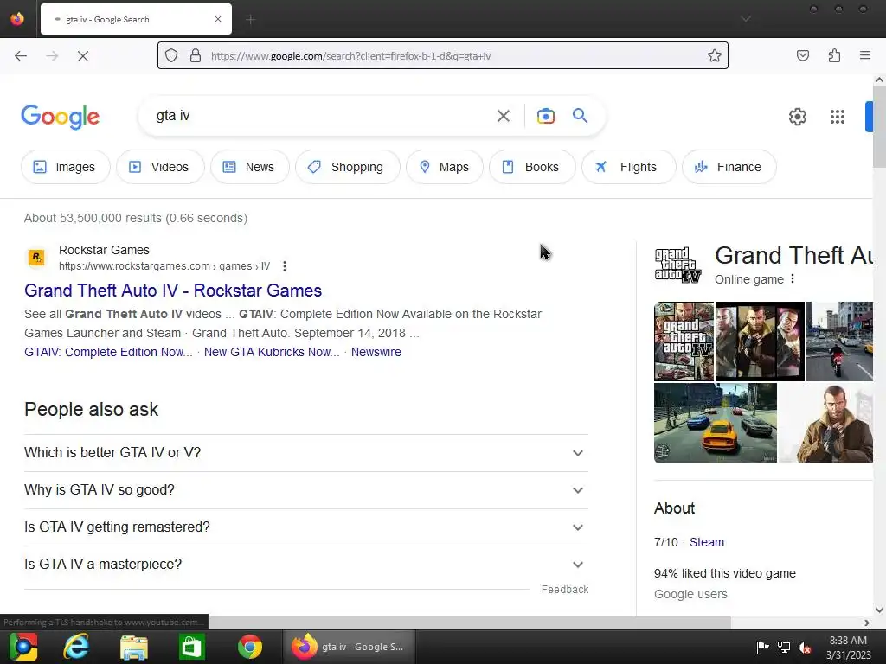Viewport: 886px width, 664px height.
Task: Open the Newswire sitelink
Action: tap(376, 352)
